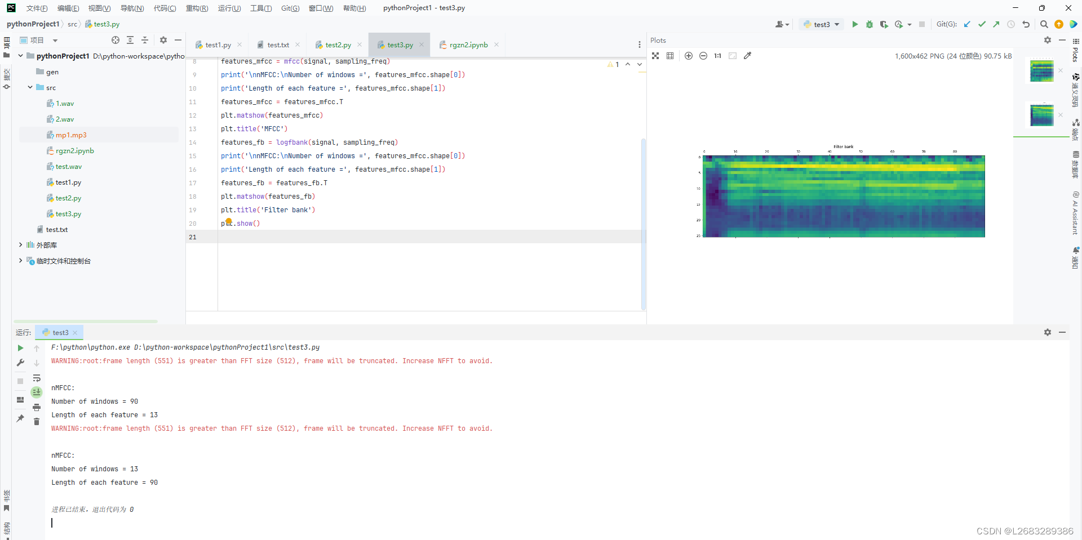Go to previous highlighted warning arrow in editor

click(x=627, y=64)
